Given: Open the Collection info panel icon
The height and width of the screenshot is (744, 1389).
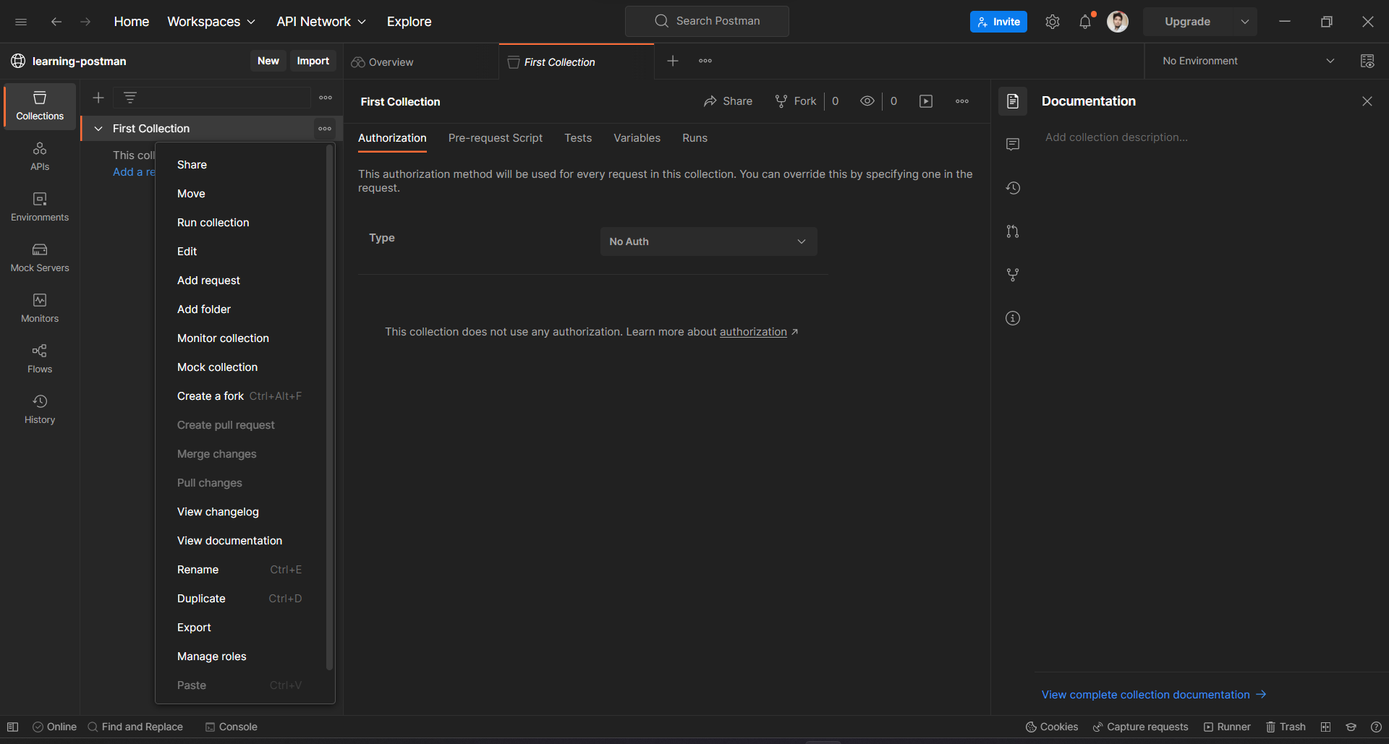Looking at the screenshot, I should click(x=1013, y=318).
